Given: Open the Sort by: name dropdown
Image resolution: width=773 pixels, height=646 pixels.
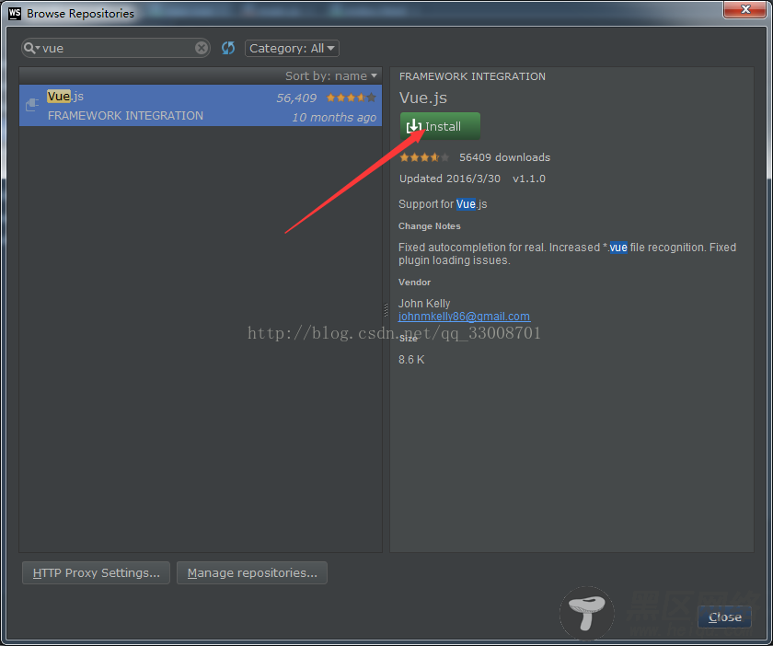Looking at the screenshot, I should 330,76.
